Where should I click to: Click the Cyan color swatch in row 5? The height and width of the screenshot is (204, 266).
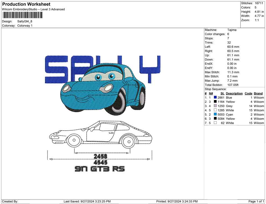tap(215, 114)
